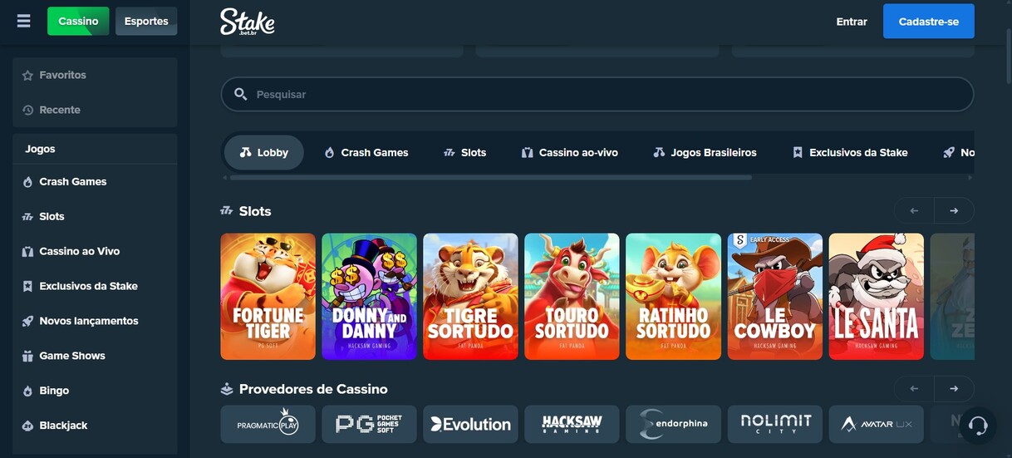The image size is (1012, 458).
Task: Click the magnifier icon in search bar
Action: click(241, 95)
